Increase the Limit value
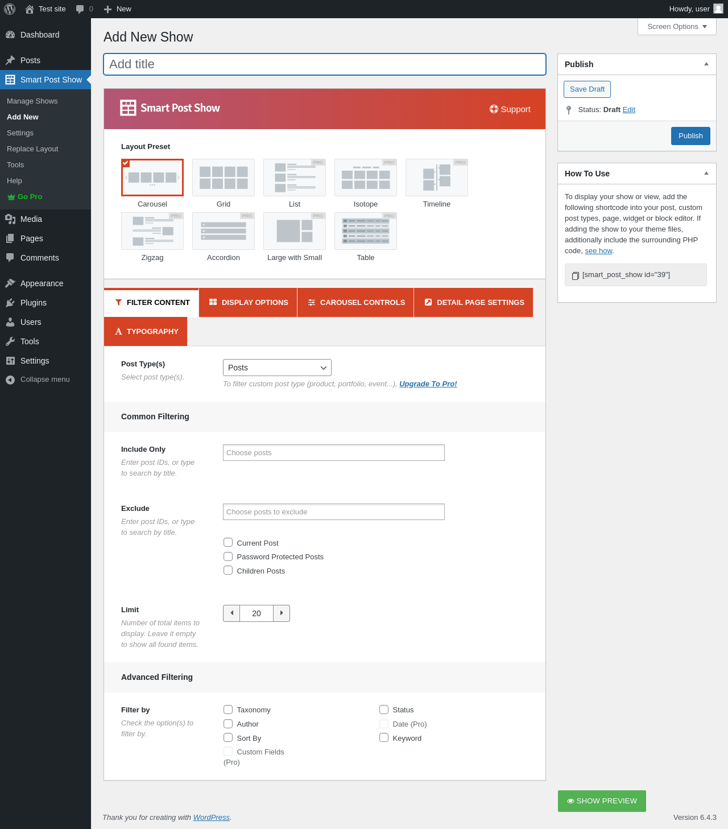Viewport: 728px width, 829px height. 282,613
